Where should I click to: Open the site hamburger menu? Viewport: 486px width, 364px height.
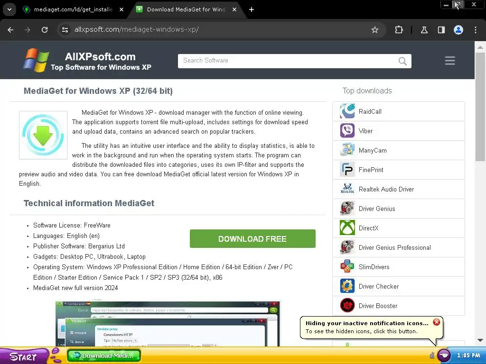[x=450, y=61]
